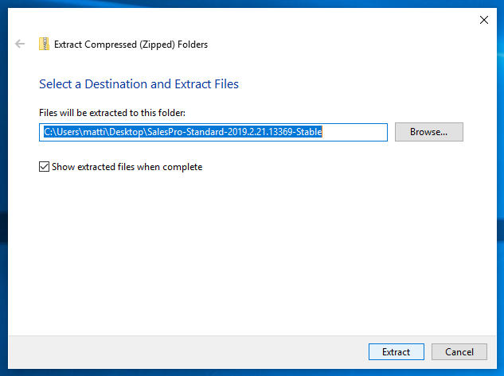
Task: Uncheck the show extracted files checkbox
Action: tap(44, 167)
